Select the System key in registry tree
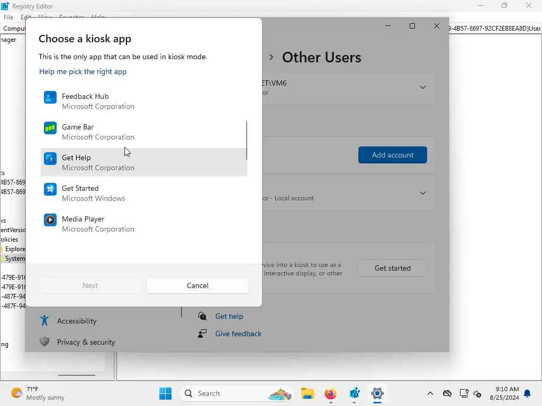This screenshot has width=542, height=406. click(15, 258)
